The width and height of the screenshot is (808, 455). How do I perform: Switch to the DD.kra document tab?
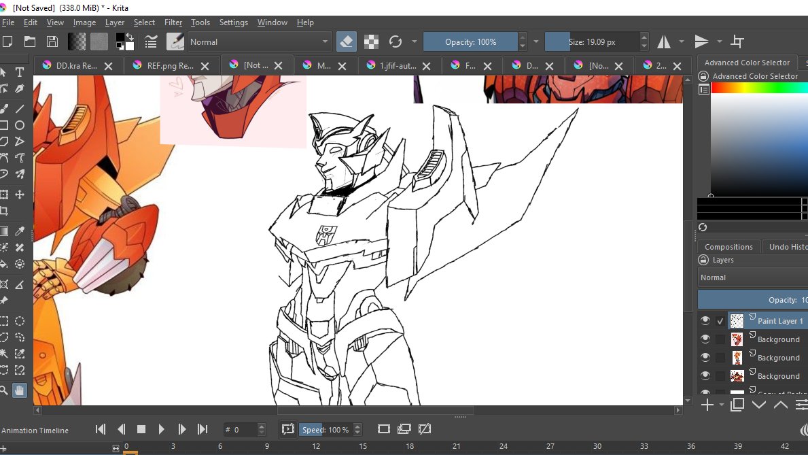pos(76,65)
